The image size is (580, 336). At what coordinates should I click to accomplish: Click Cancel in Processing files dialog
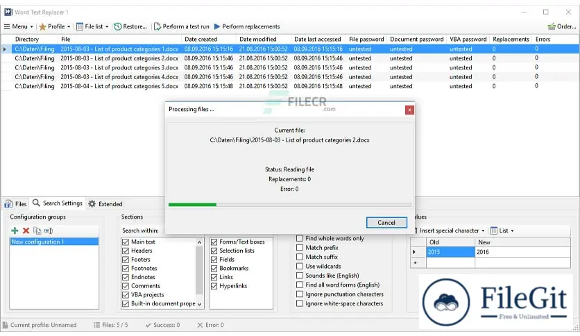pyautogui.click(x=386, y=222)
